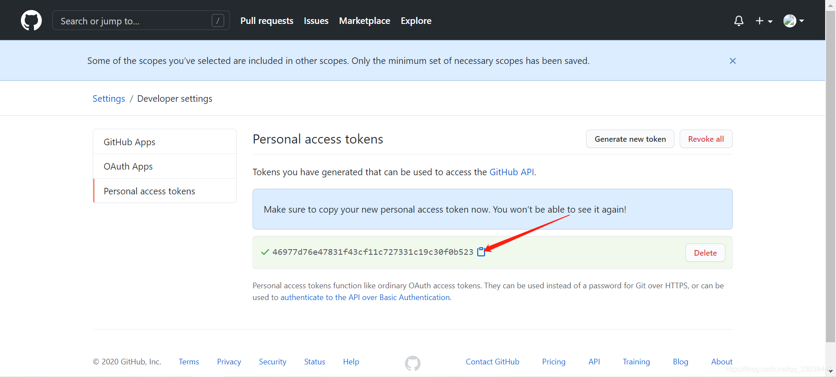Click the token string 46977d76e478...
This screenshot has height=377, width=836.
click(373, 252)
